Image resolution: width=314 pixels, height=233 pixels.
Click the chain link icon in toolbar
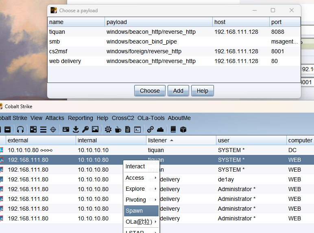(150, 129)
